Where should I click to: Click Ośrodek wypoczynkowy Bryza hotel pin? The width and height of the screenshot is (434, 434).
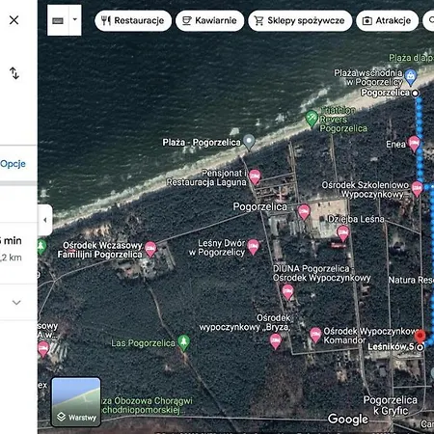tap(275, 341)
